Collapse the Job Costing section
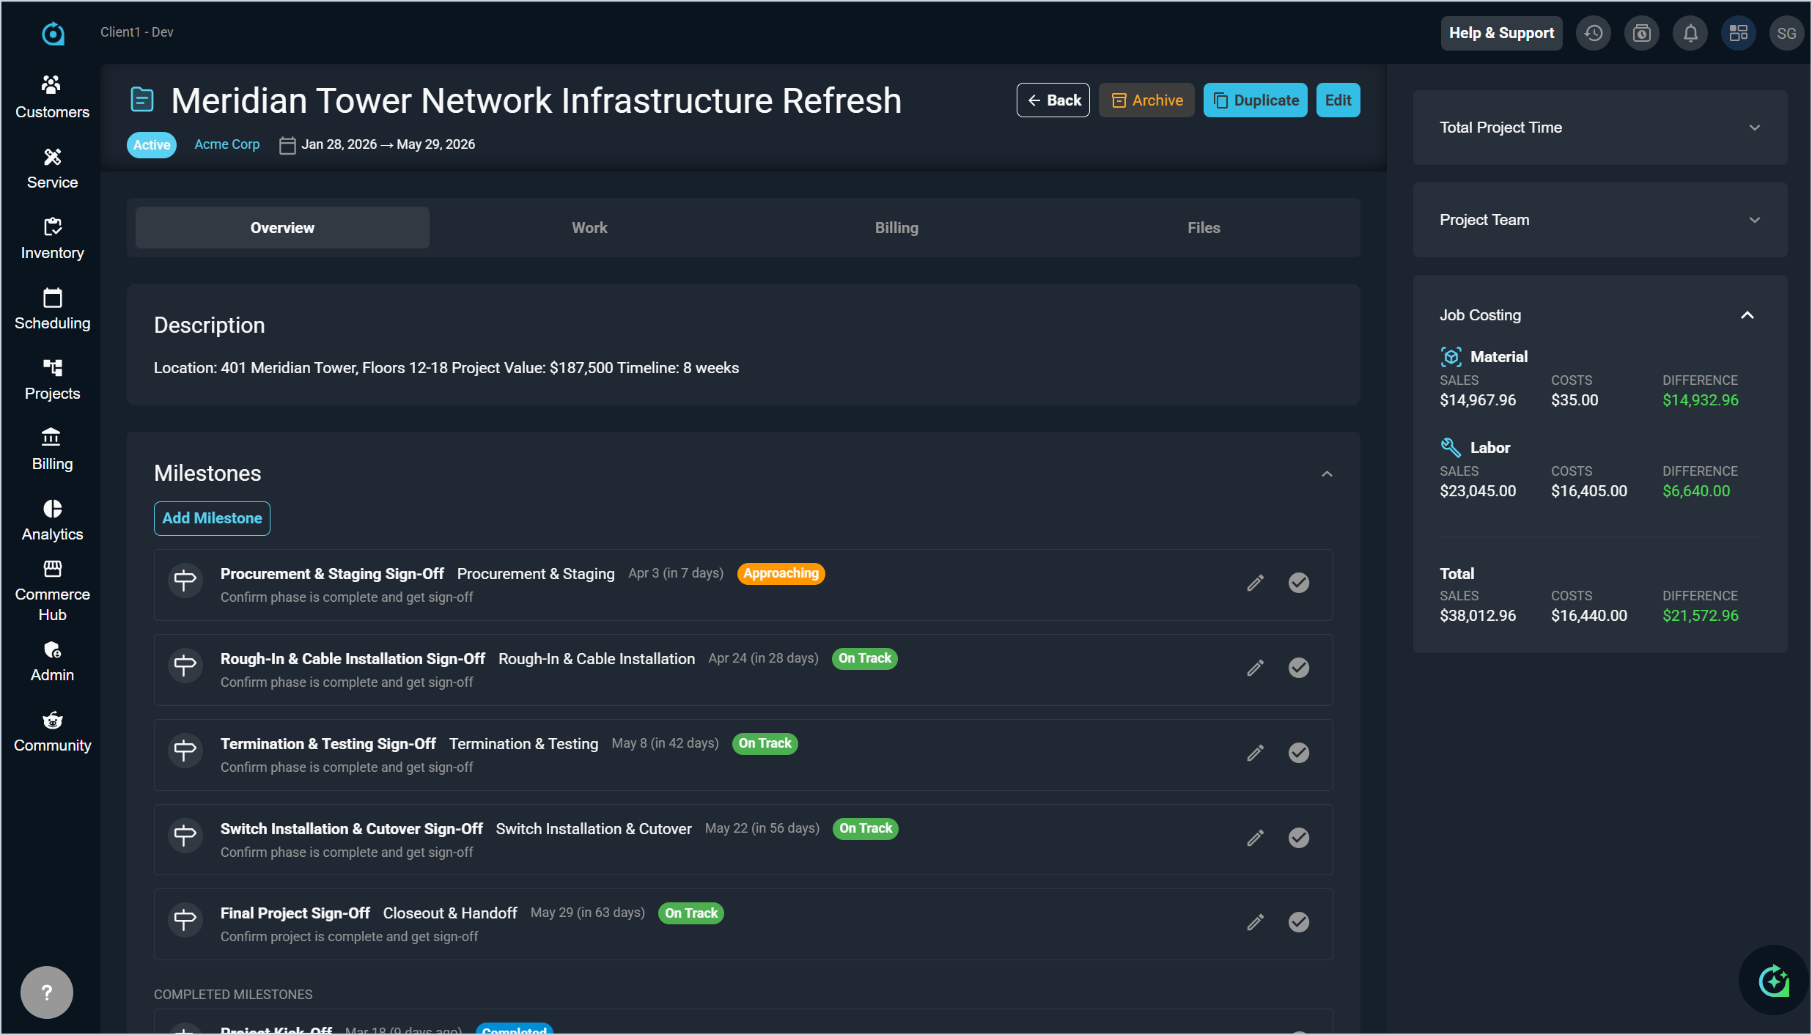 (x=1747, y=315)
